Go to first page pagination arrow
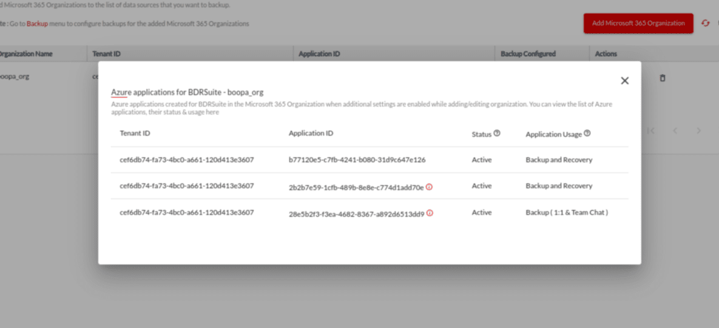 coord(650,131)
